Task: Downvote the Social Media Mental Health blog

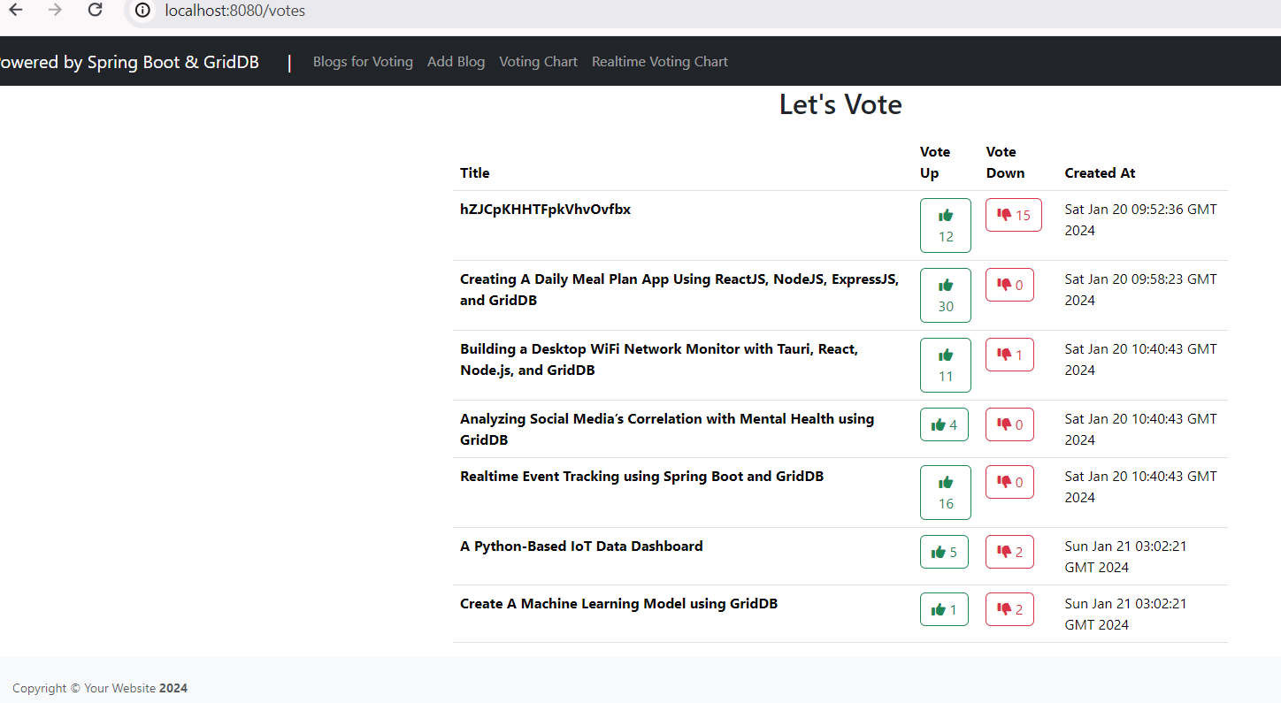Action: coord(1009,424)
